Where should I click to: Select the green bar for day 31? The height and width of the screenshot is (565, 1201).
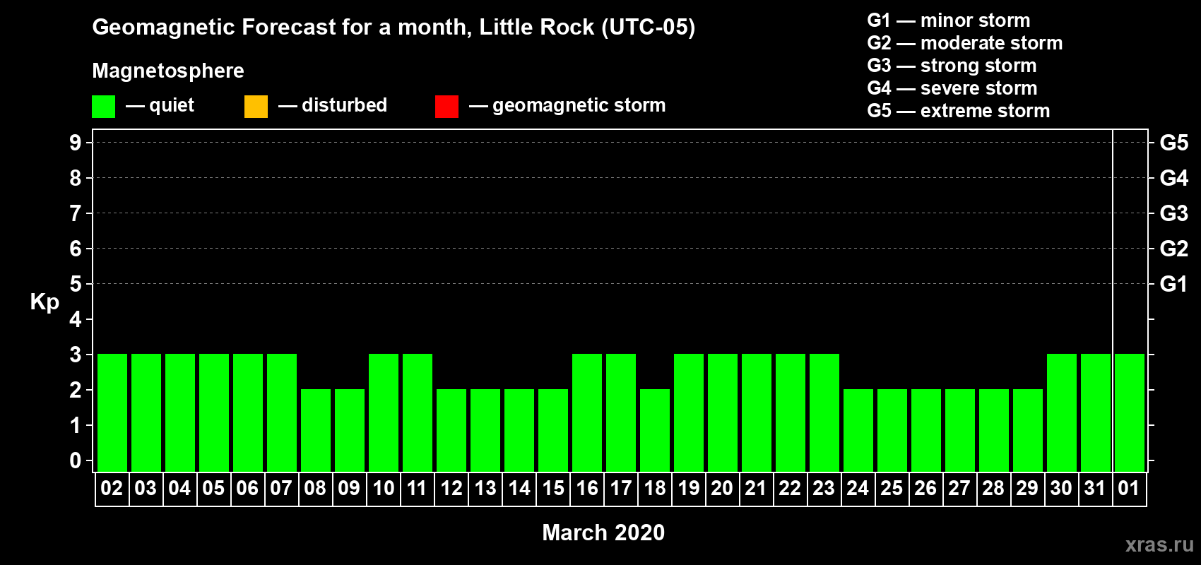pyautogui.click(x=1096, y=412)
